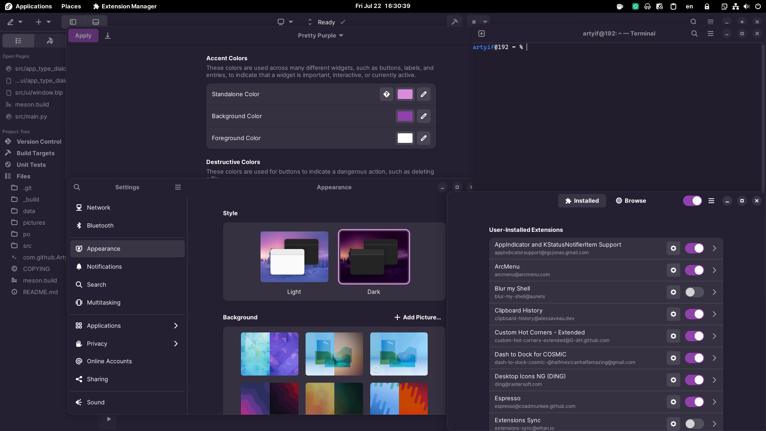The height and width of the screenshot is (431, 766).
Task: Click the clipboard icon in top bar
Action: coord(673,6)
